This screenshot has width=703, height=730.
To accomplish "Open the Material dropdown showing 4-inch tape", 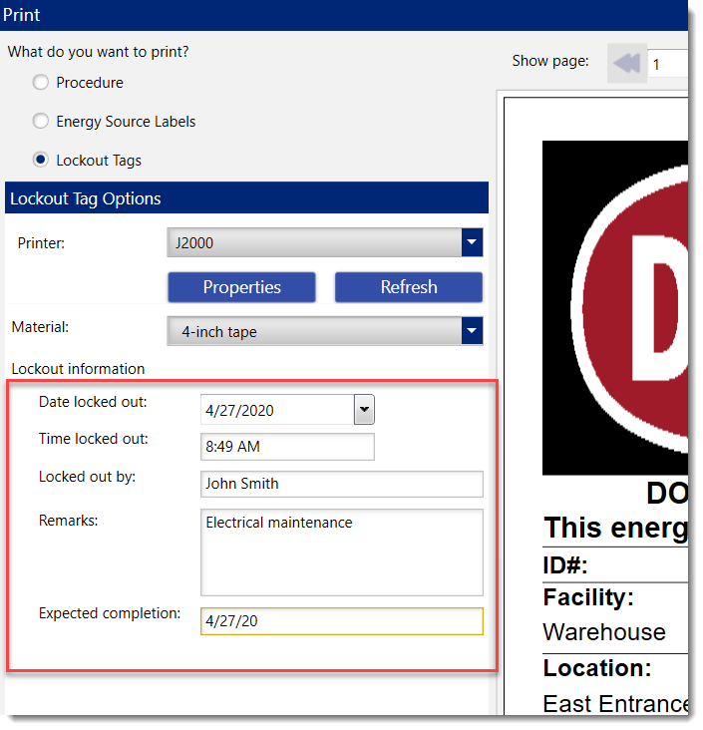I will click(324, 331).
